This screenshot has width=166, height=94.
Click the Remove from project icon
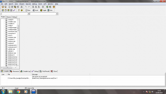point(50,7)
